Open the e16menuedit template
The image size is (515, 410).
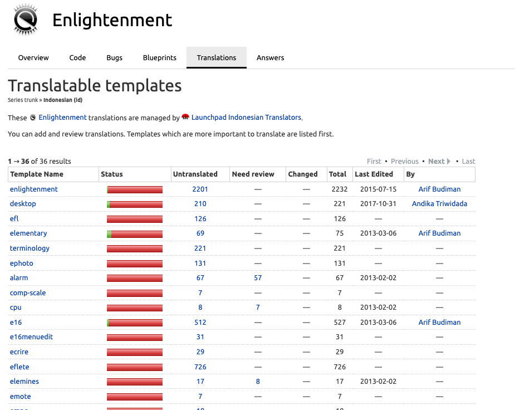pyautogui.click(x=32, y=337)
